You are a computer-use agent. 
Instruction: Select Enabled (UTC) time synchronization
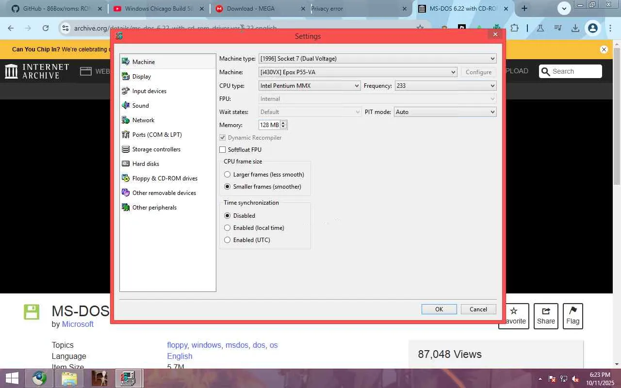(x=227, y=240)
